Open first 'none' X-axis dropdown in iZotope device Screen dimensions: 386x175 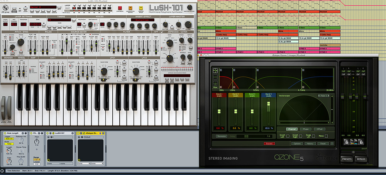tap(84, 163)
